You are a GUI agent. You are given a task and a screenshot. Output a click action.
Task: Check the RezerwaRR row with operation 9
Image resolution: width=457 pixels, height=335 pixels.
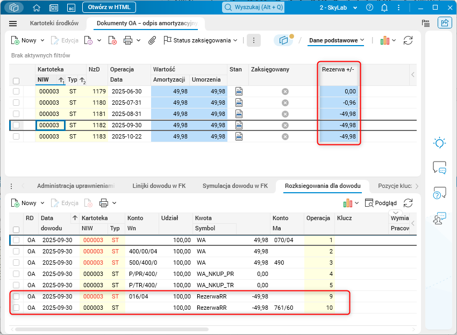pos(16,296)
